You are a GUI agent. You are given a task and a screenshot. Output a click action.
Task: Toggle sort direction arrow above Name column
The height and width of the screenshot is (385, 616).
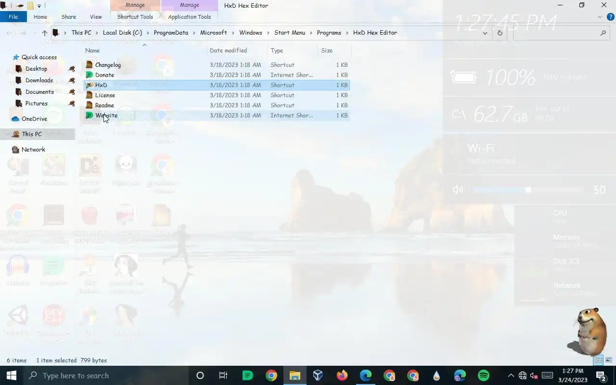pyautogui.click(x=144, y=45)
